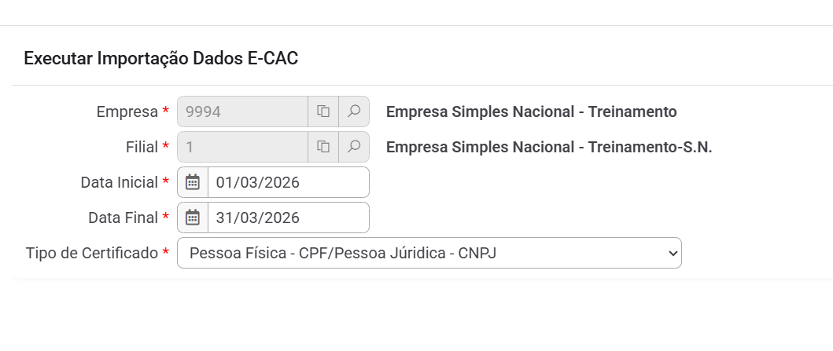
Task: Click the Tipo de Certificado dropdown arrow
Action: click(672, 253)
